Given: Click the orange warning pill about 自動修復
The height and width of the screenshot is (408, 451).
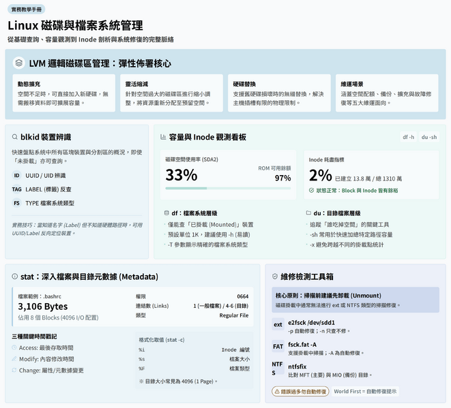Looking at the screenshot, I should [x=300, y=392].
